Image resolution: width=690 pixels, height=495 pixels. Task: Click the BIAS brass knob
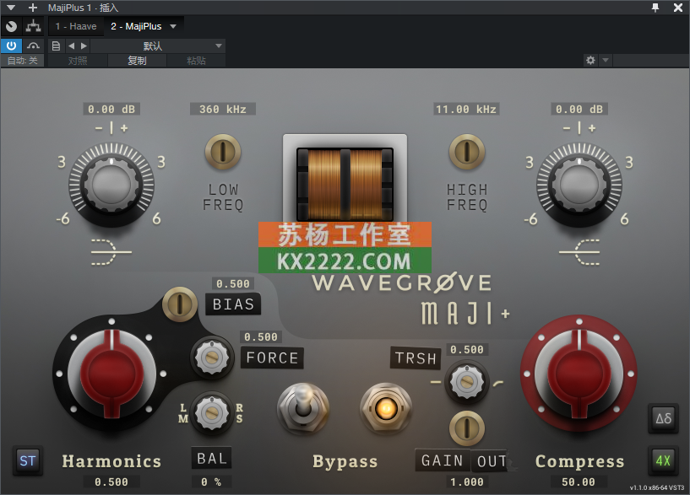[180, 304]
